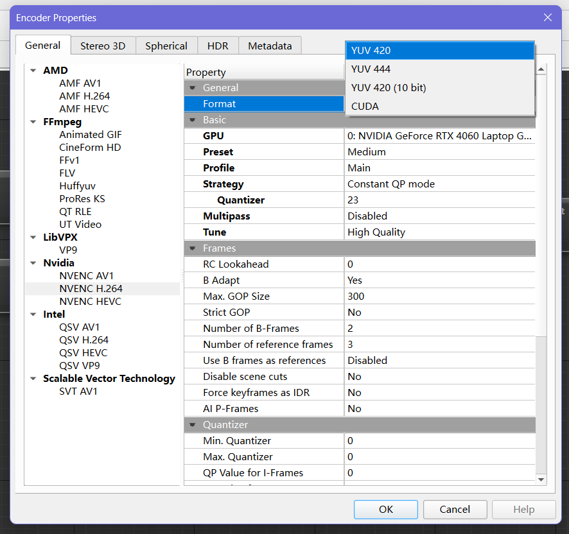The width and height of the screenshot is (569, 534).
Task: Click scrollbar down arrow in property list
Action: click(x=541, y=479)
